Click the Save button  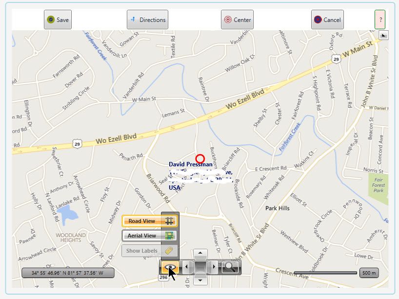[58, 20]
